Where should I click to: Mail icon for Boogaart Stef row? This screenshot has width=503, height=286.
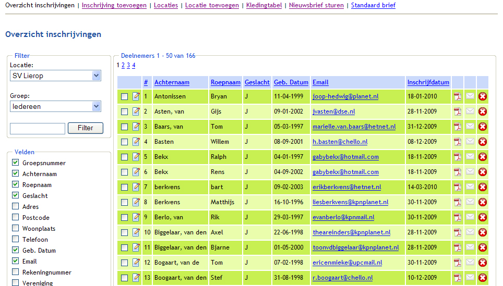pyautogui.click(x=470, y=277)
